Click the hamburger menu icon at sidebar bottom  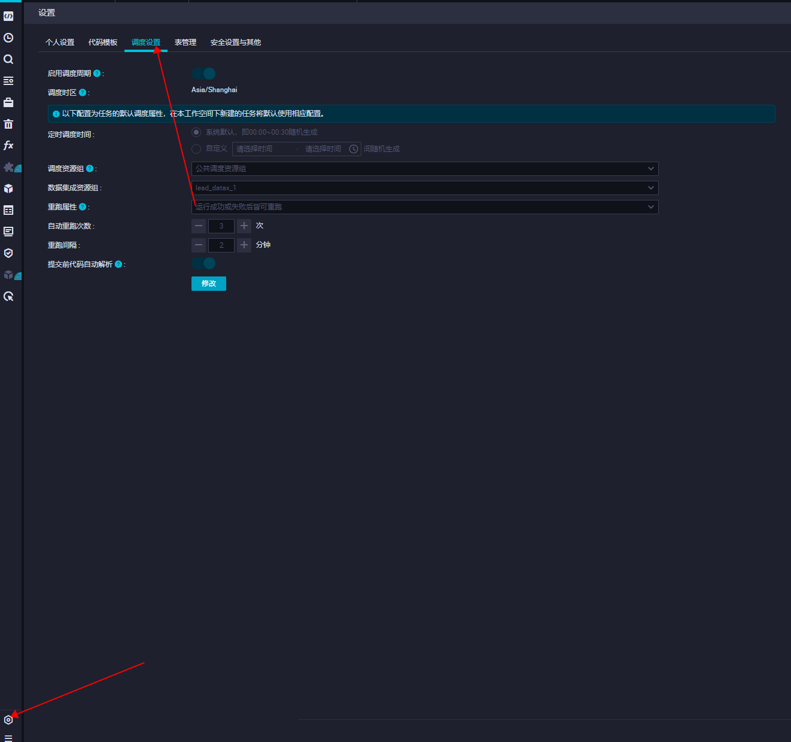[x=8, y=738]
